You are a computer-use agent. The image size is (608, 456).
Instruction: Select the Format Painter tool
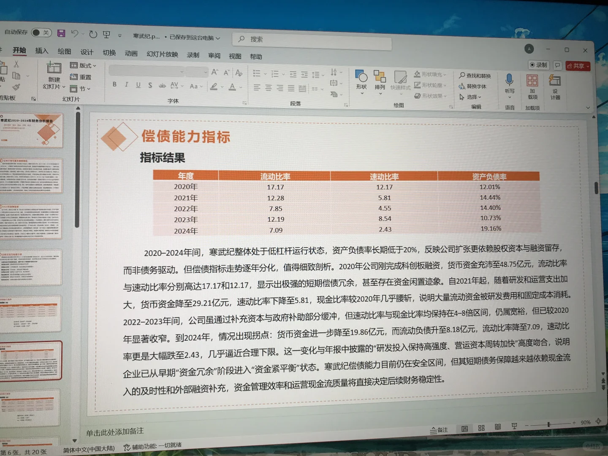17,87
